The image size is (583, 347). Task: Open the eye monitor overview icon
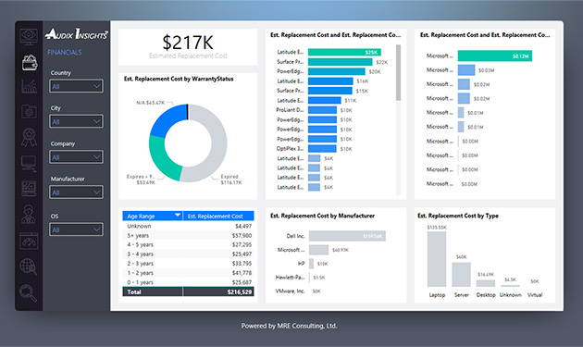29,36
